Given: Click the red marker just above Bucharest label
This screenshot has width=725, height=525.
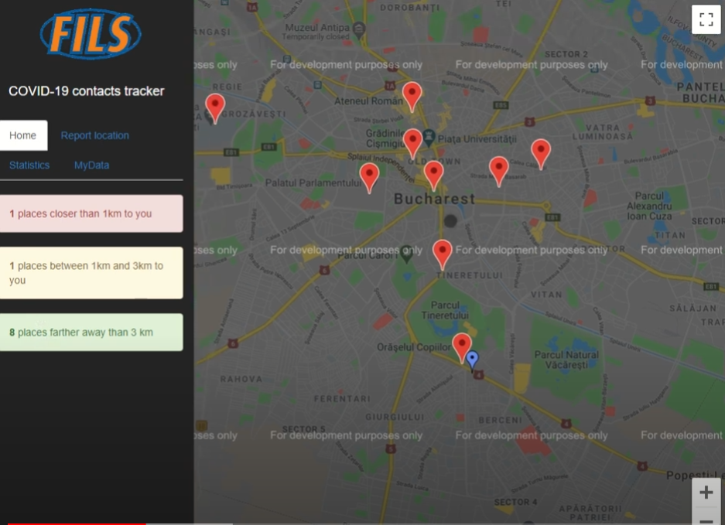Looking at the screenshot, I should tap(433, 174).
